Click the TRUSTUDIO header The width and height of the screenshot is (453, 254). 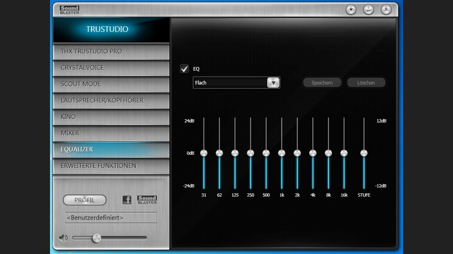[x=111, y=29]
